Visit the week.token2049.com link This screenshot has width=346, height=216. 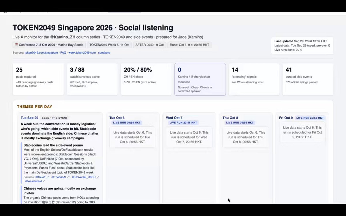pyautogui.click(x=82, y=53)
